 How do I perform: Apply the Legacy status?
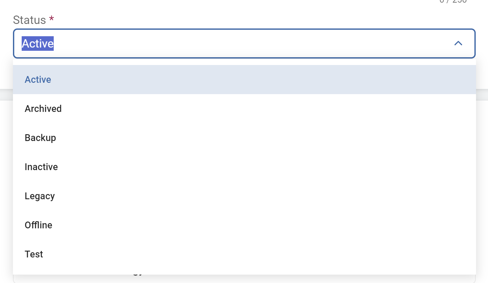(40, 196)
